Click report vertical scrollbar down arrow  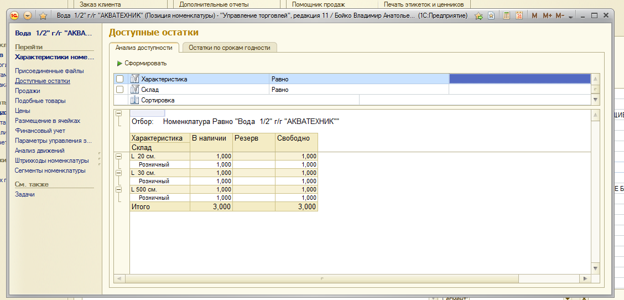[x=596, y=268]
